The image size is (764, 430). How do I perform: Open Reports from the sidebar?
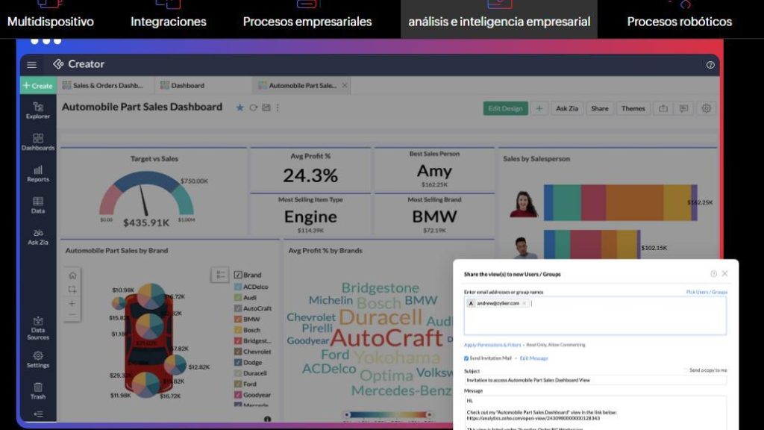tap(38, 173)
